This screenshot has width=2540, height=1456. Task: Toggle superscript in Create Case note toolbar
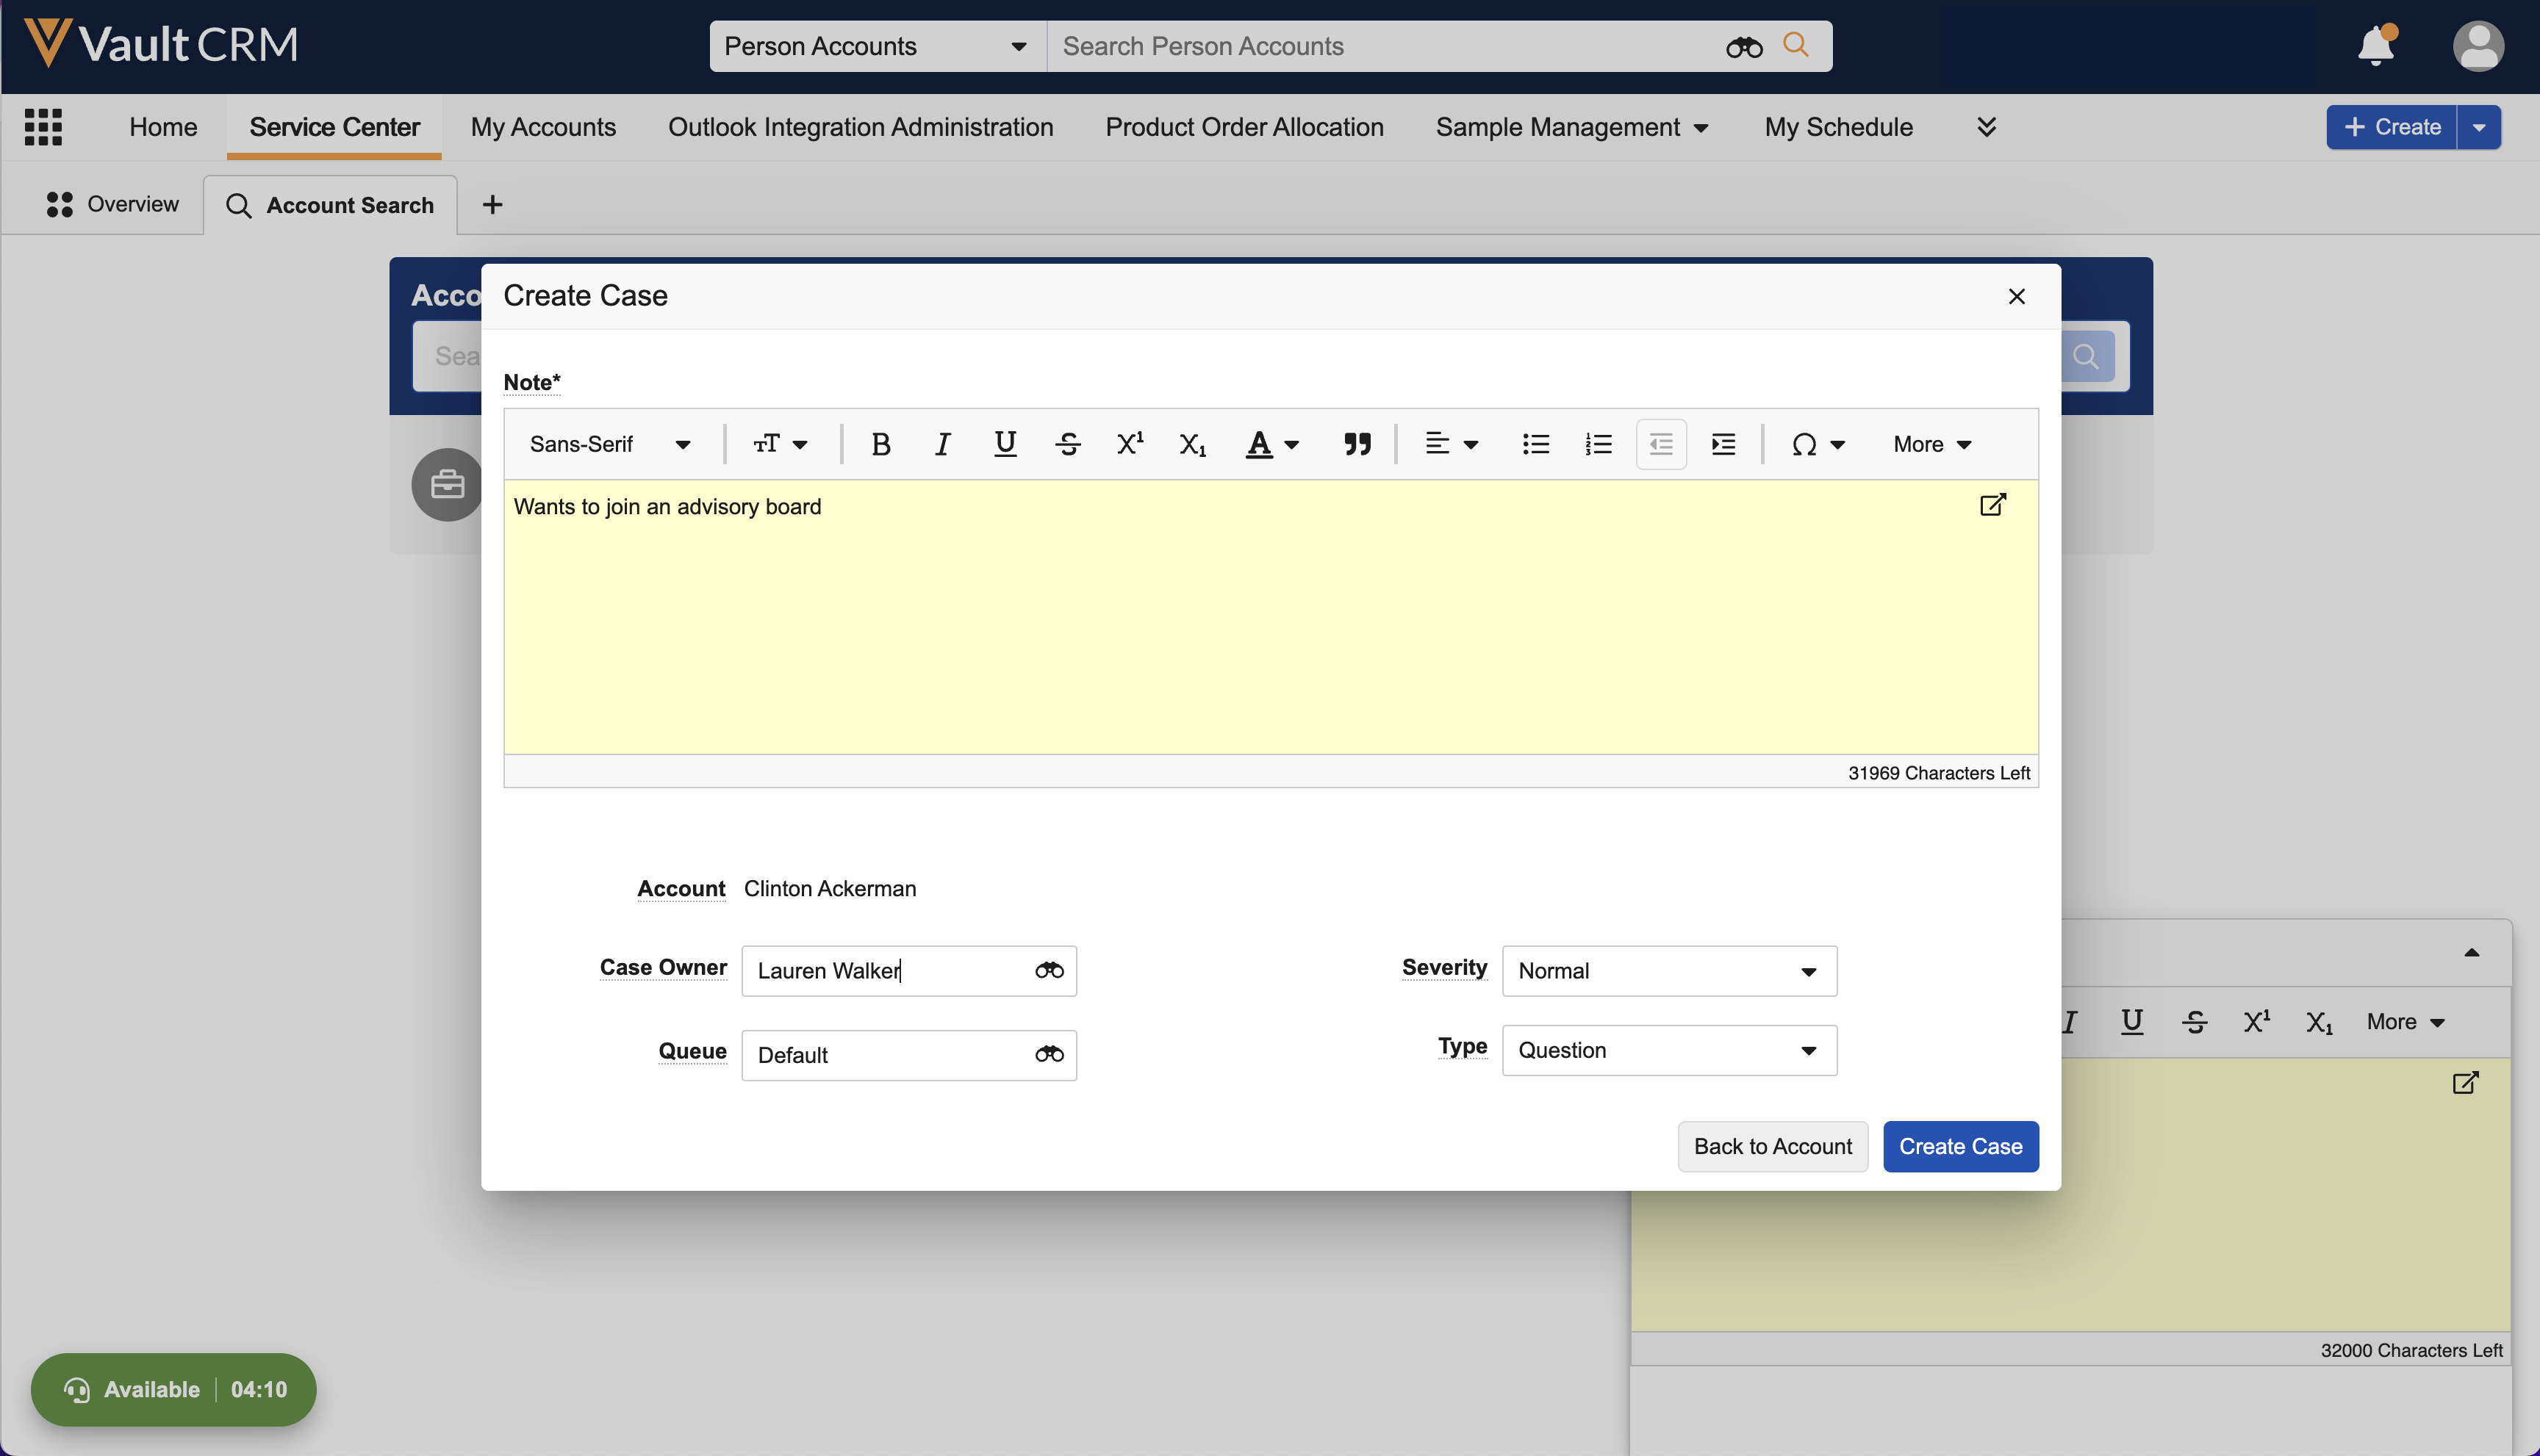[1130, 444]
